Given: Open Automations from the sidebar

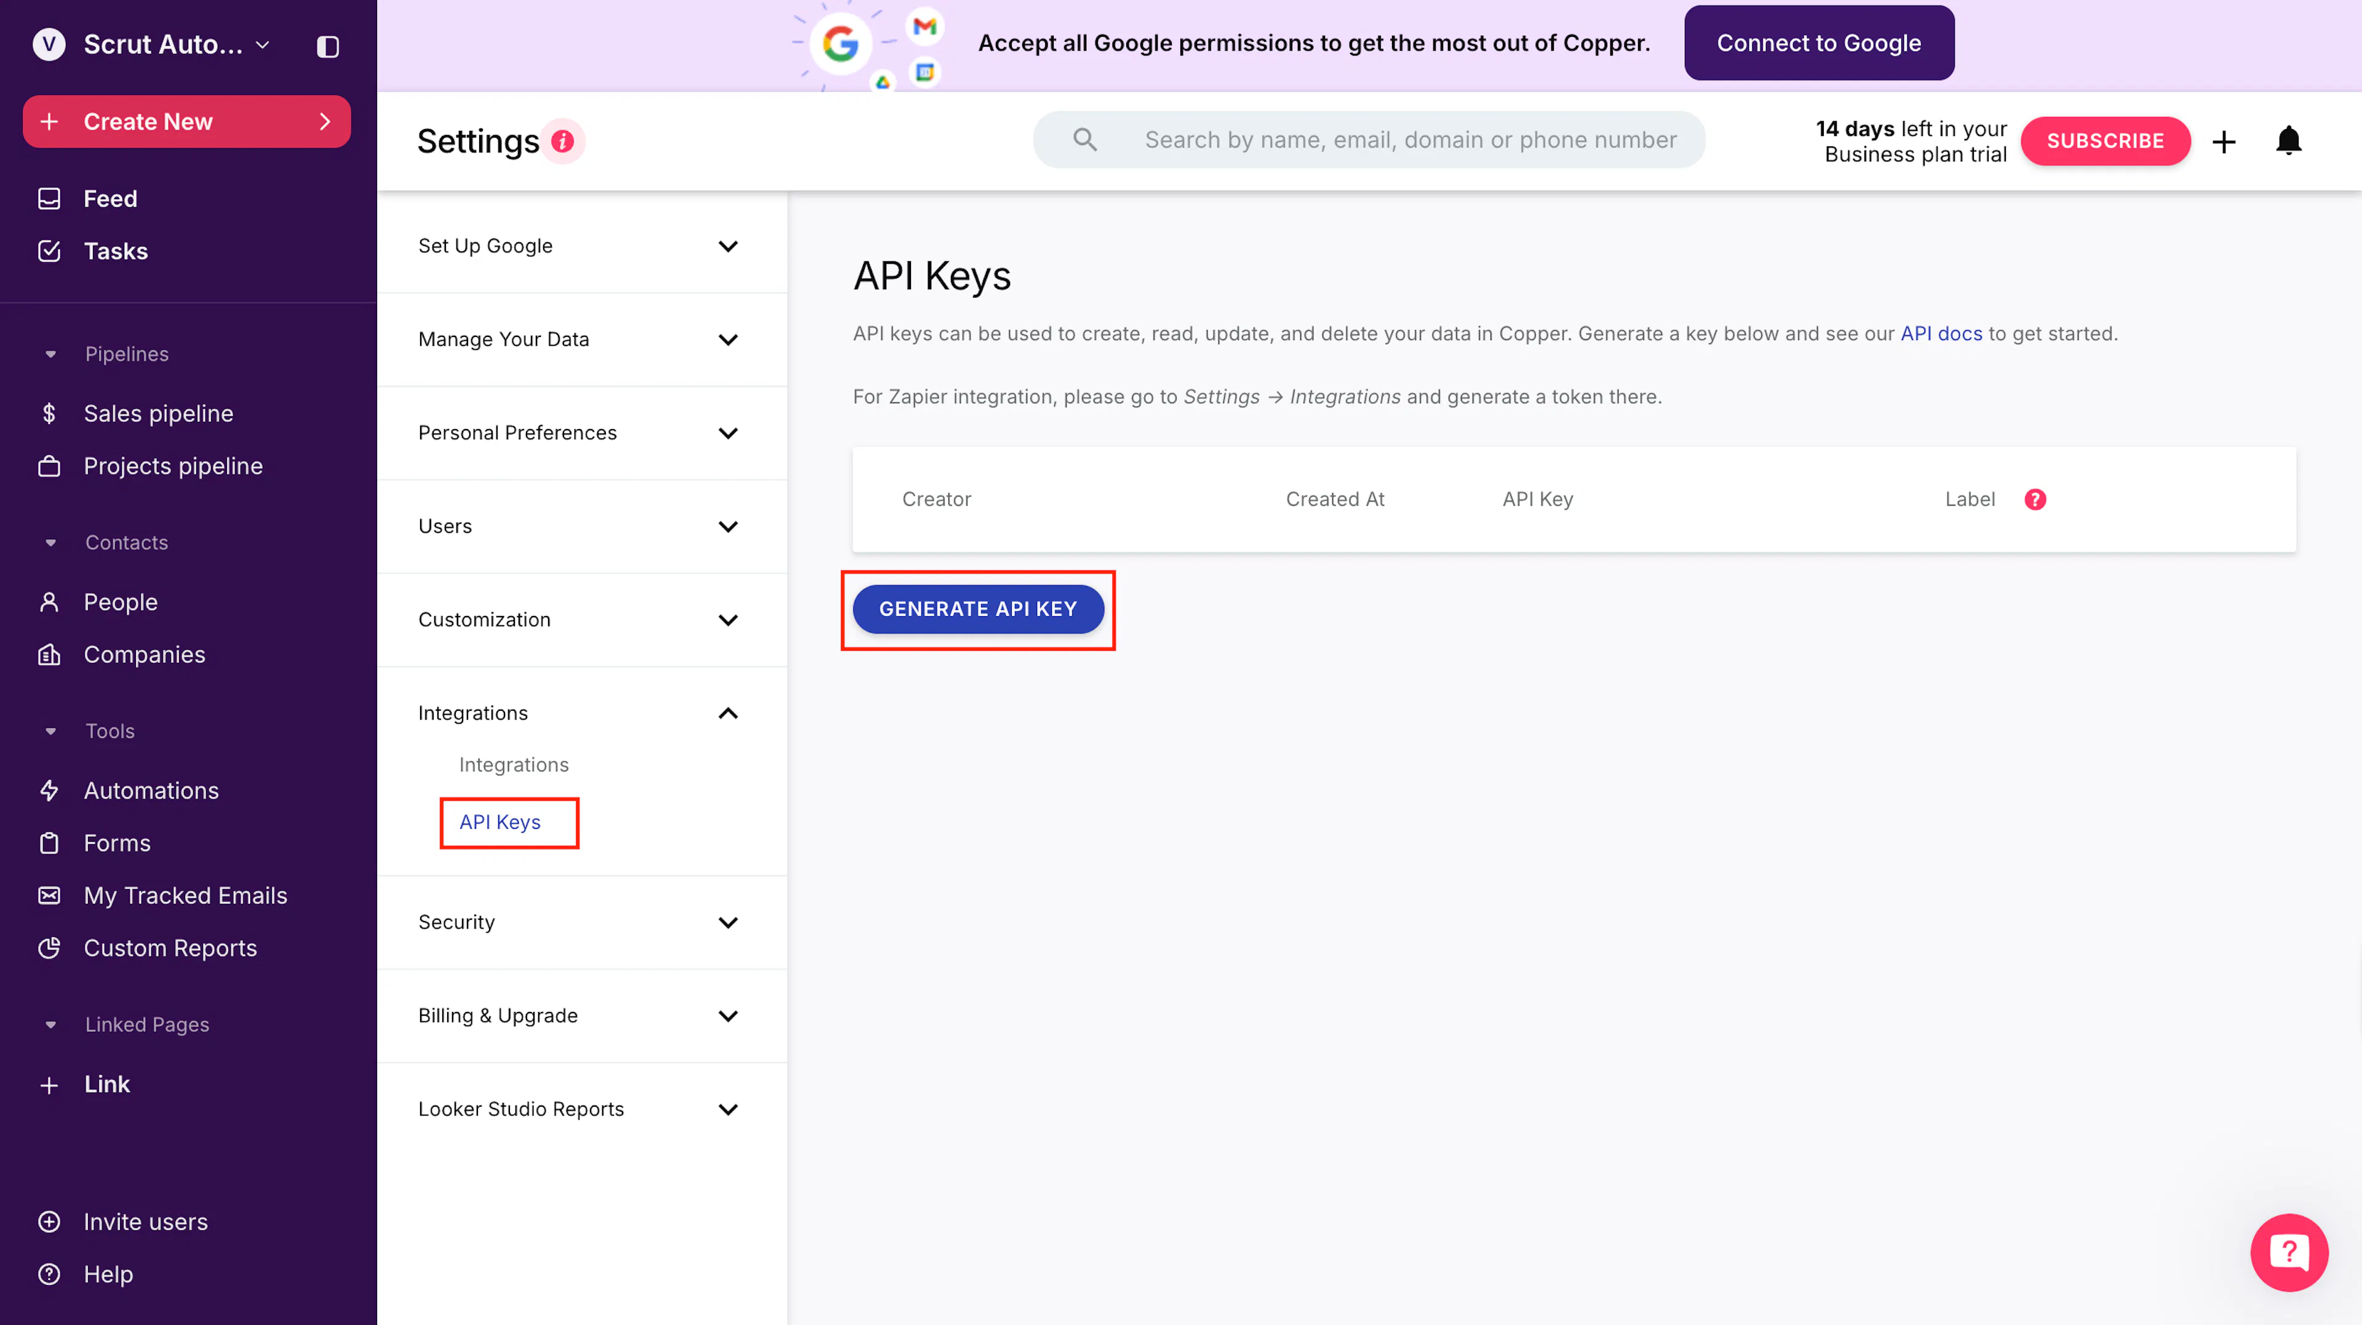Looking at the screenshot, I should click(x=151, y=790).
